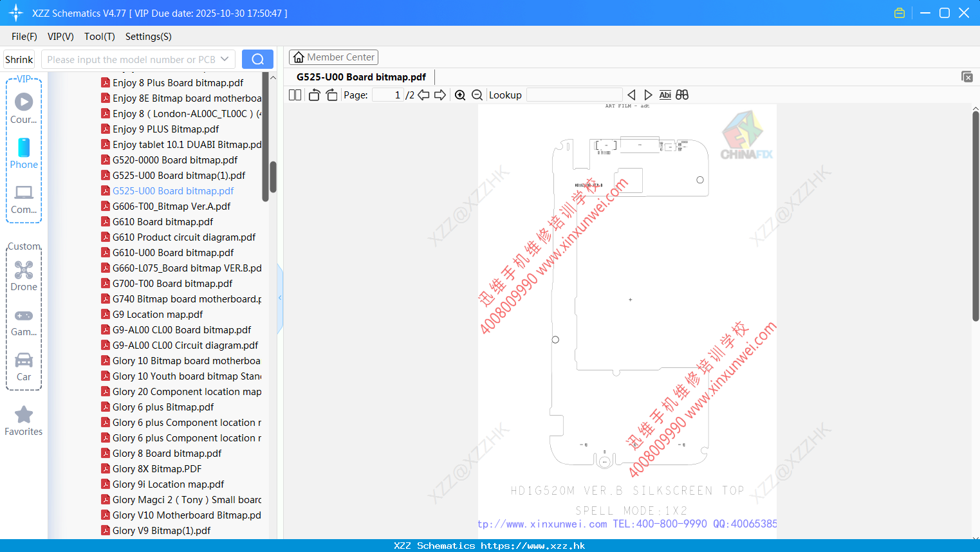Open Courses section in sidebar

point(24,108)
